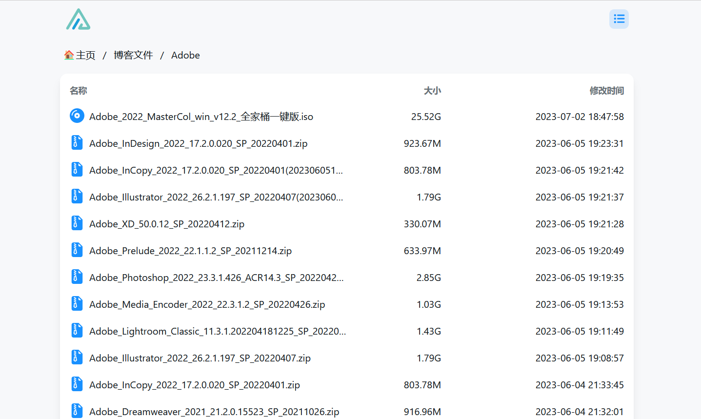Click zip icon beside InCopy 20220401(202306051... file
The height and width of the screenshot is (419, 701).
(77, 169)
